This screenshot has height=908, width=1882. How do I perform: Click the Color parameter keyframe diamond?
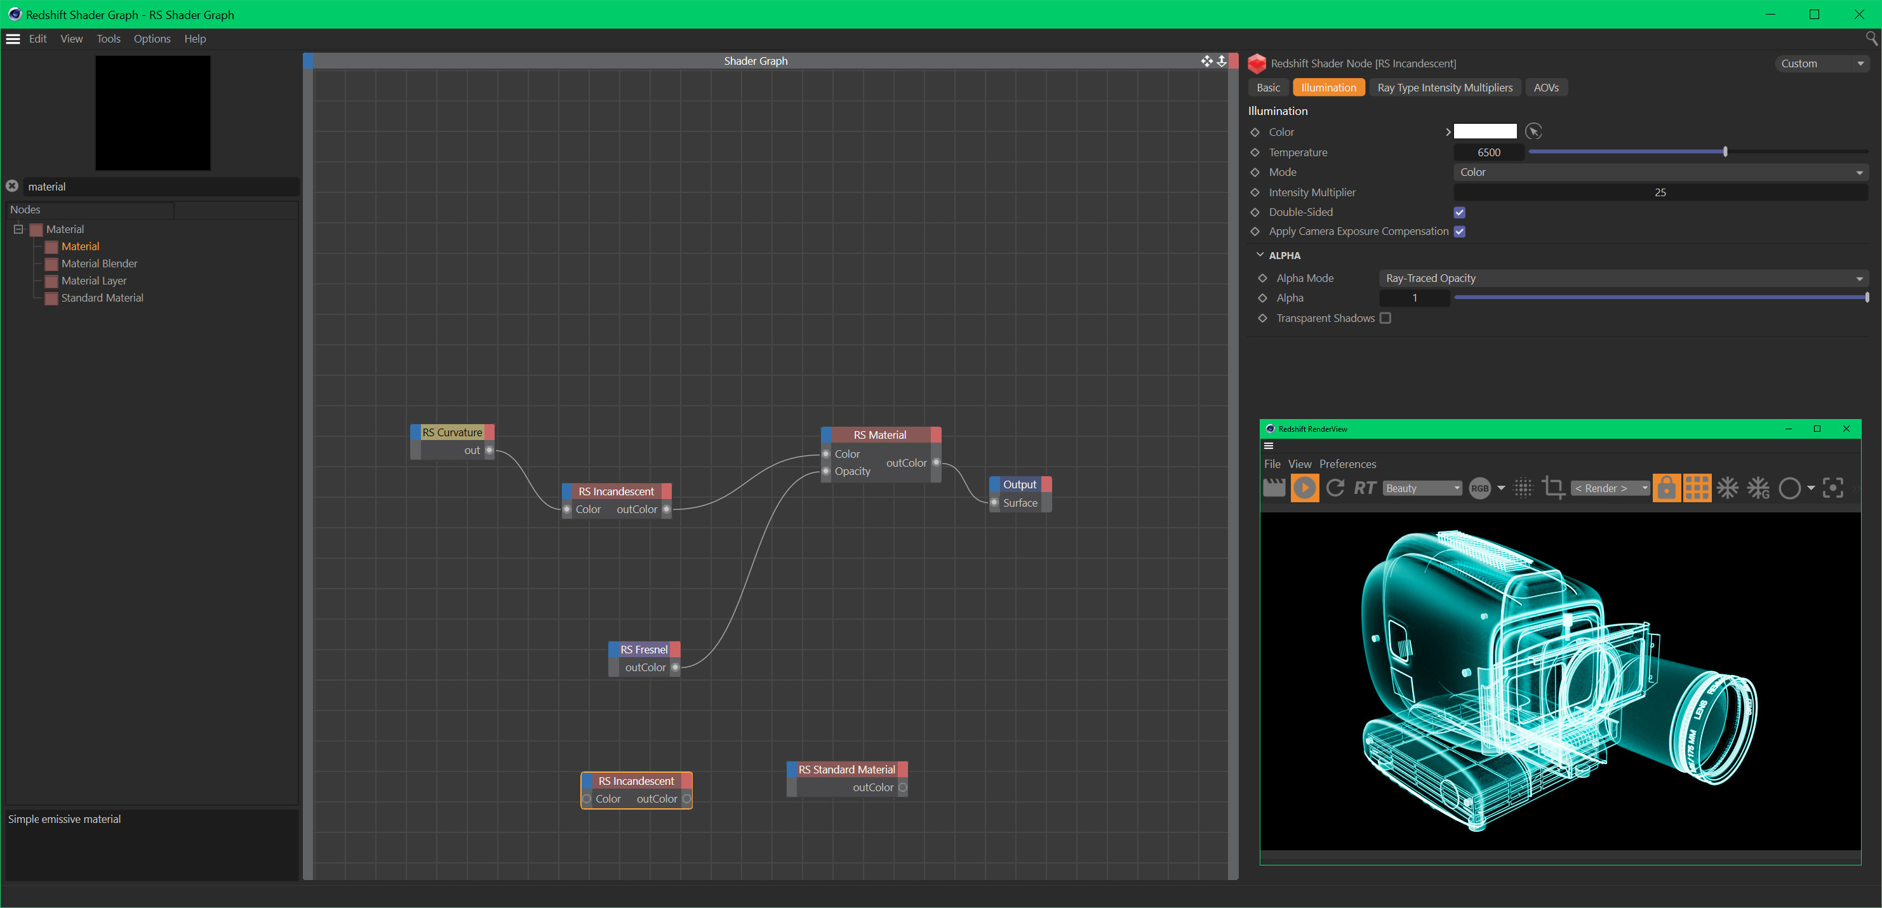tap(1255, 132)
